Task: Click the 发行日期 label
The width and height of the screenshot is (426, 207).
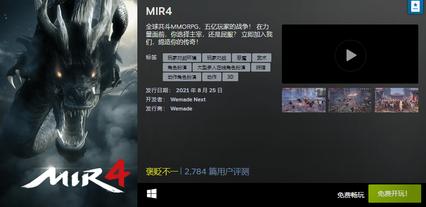Action: coord(158,90)
